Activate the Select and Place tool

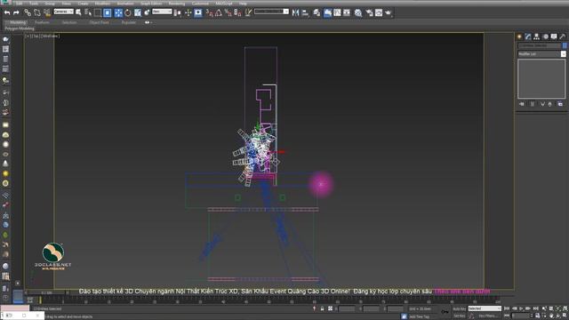[x=147, y=12]
